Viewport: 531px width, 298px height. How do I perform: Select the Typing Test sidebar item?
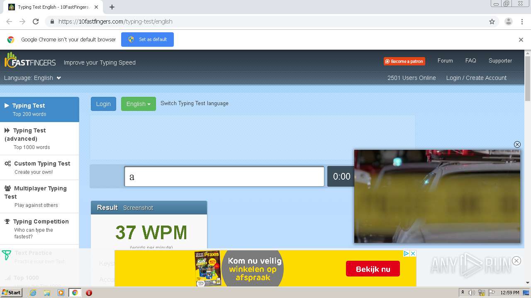click(39, 109)
